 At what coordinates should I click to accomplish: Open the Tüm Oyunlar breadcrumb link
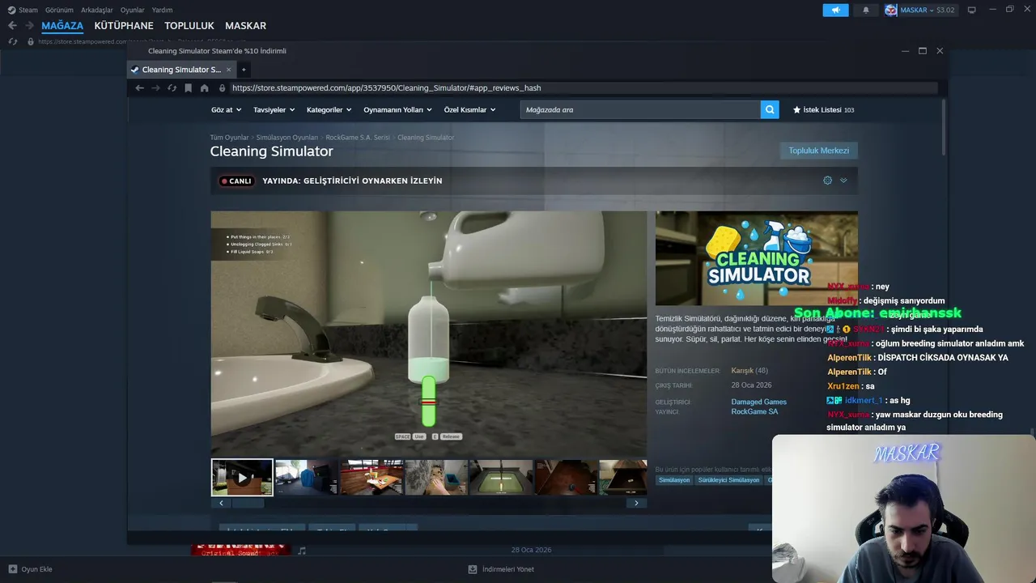pyautogui.click(x=229, y=138)
